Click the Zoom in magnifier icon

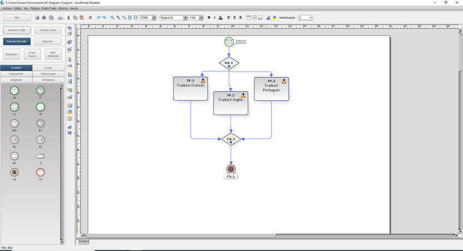[x=112, y=17]
